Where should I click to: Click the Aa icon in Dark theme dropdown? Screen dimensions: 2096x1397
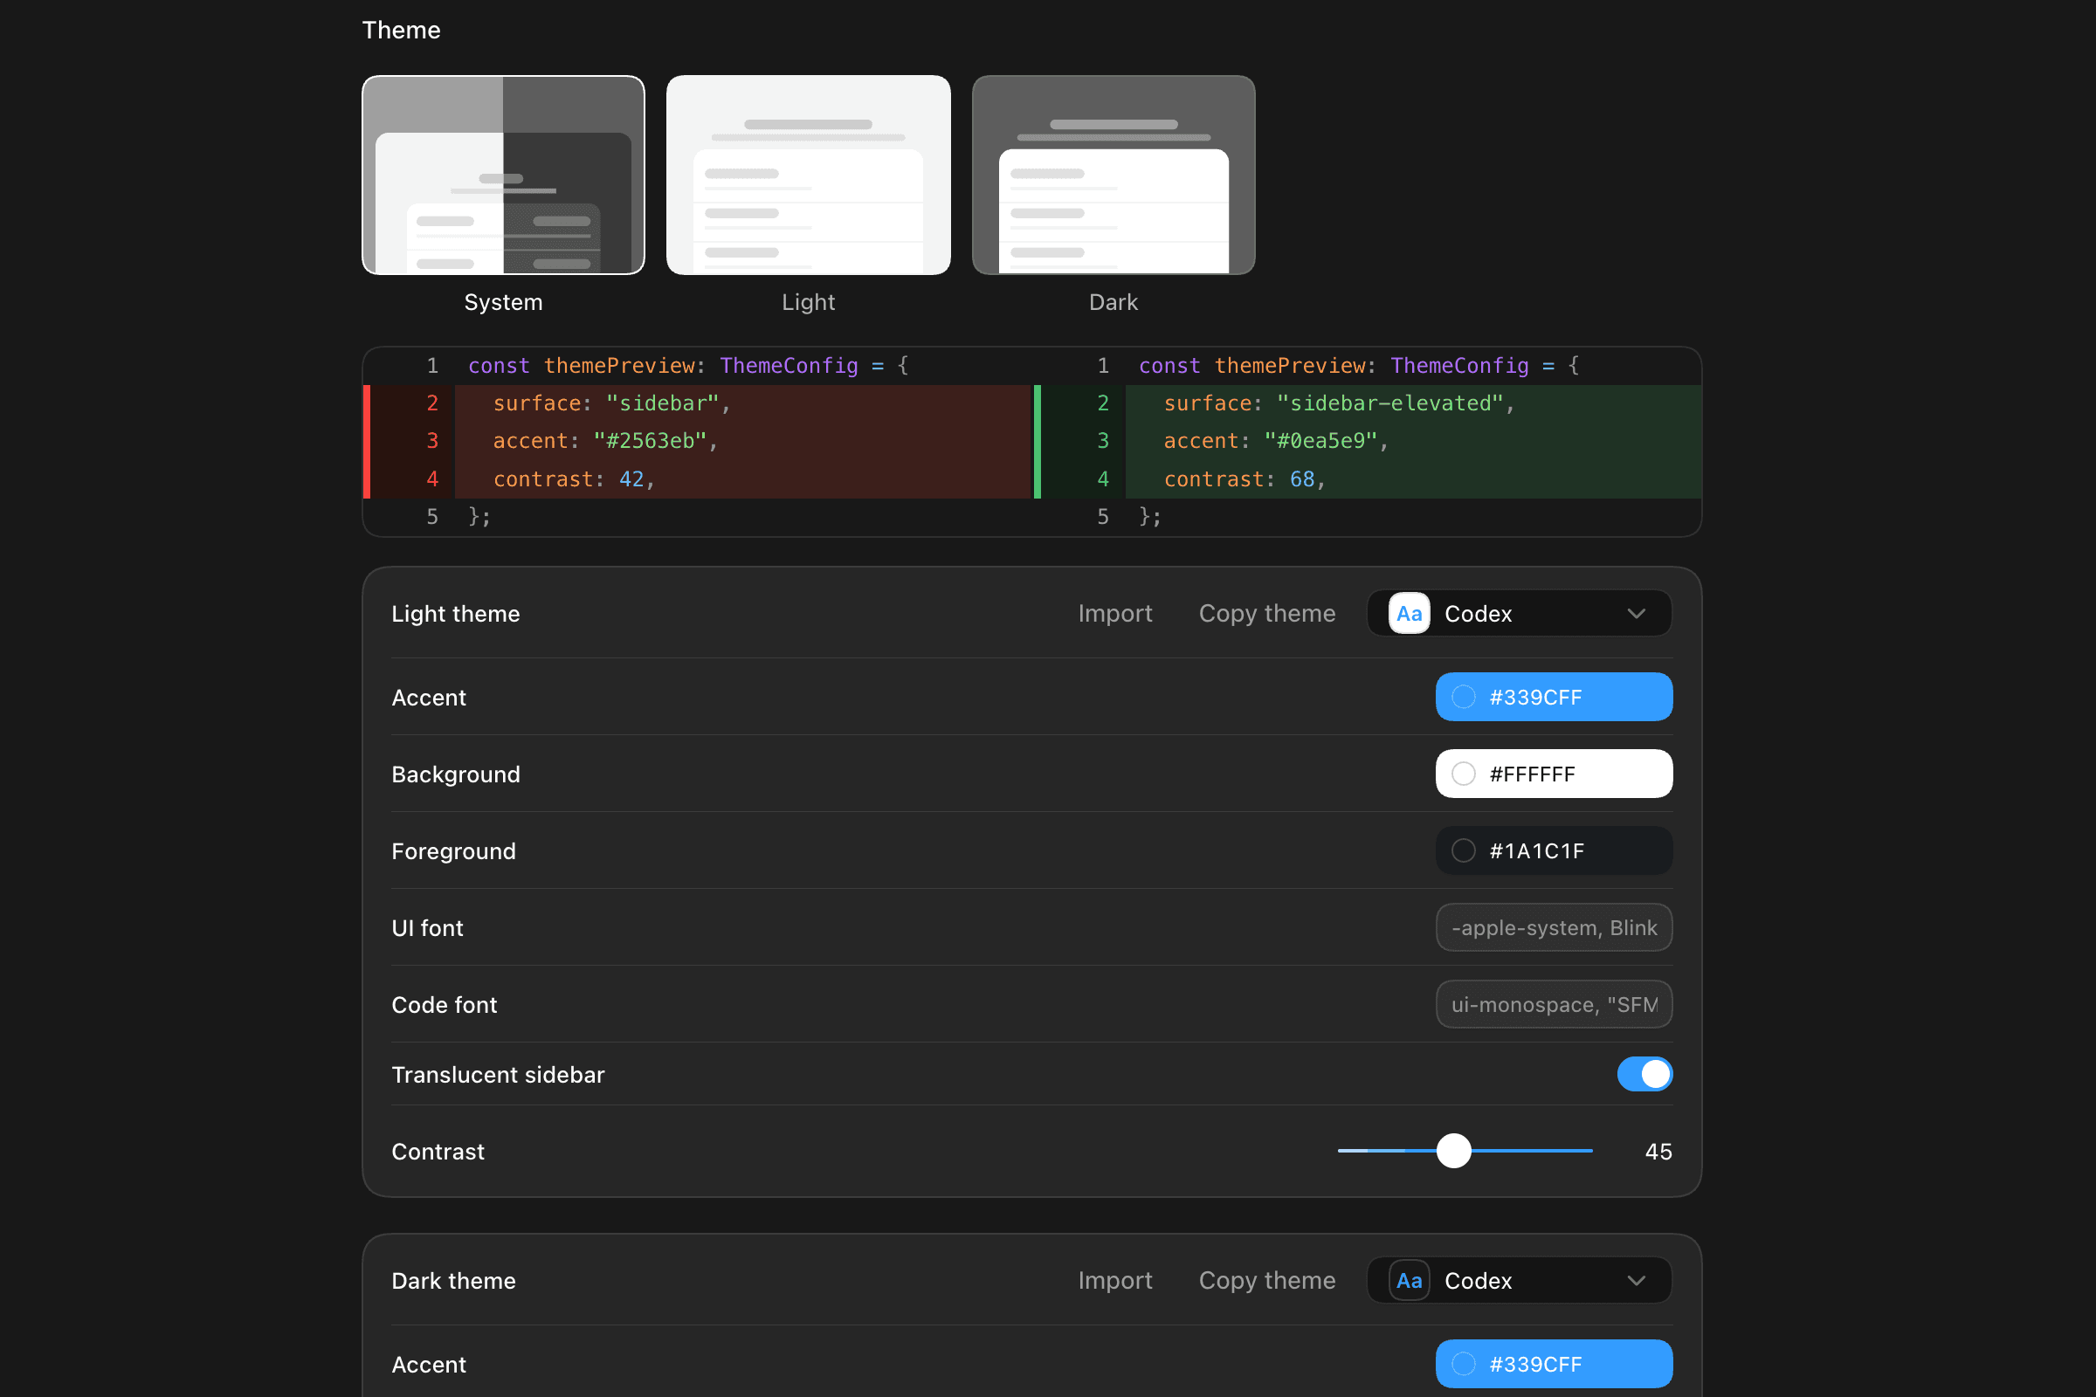point(1409,1280)
